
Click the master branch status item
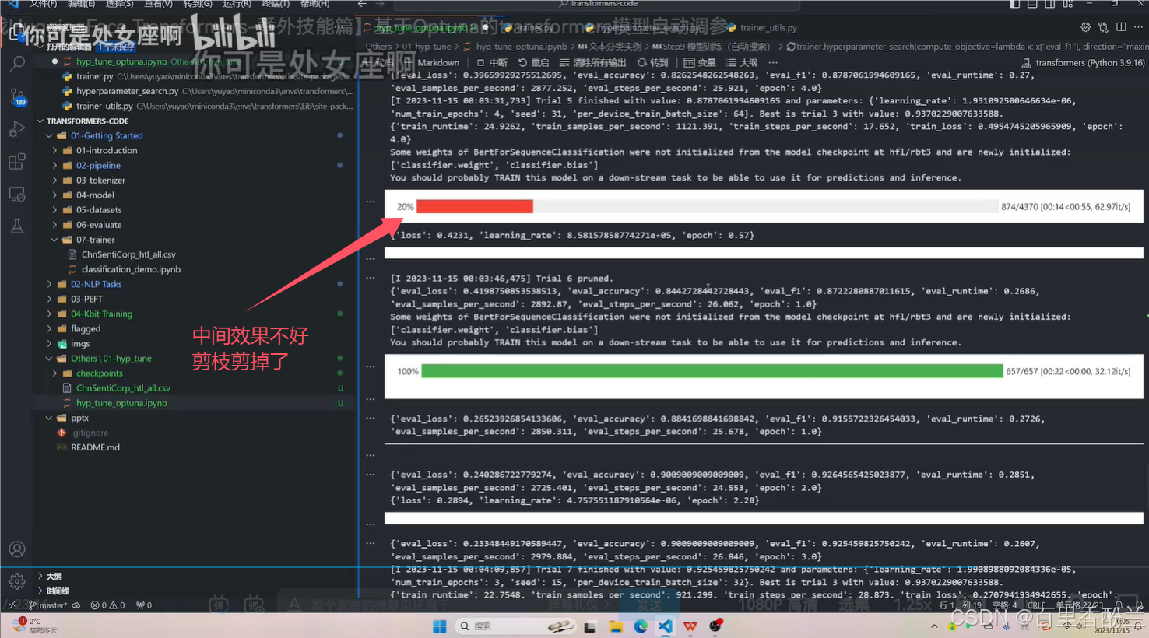point(48,605)
